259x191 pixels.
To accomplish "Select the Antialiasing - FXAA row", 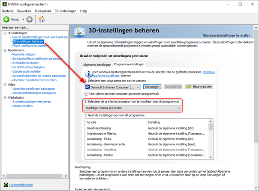I will pos(147,139).
